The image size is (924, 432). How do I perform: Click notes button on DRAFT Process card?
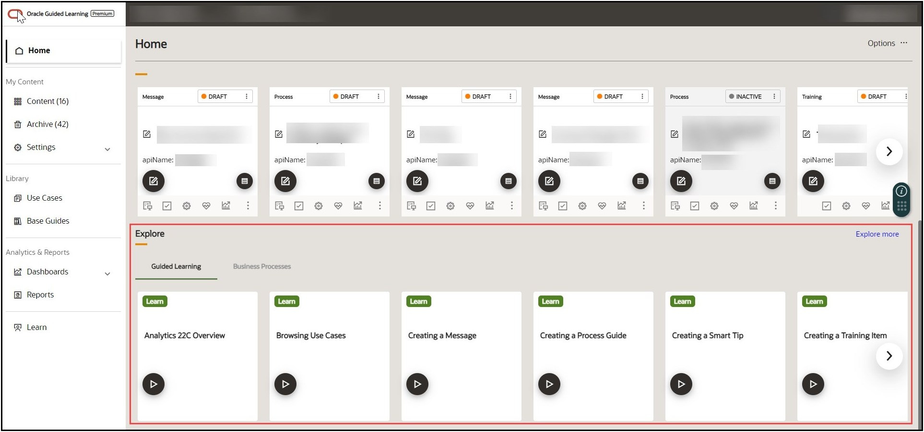pos(377,181)
